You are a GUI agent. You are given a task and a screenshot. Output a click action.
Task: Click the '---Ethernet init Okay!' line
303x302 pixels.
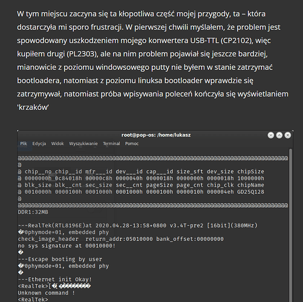[x=55, y=280]
